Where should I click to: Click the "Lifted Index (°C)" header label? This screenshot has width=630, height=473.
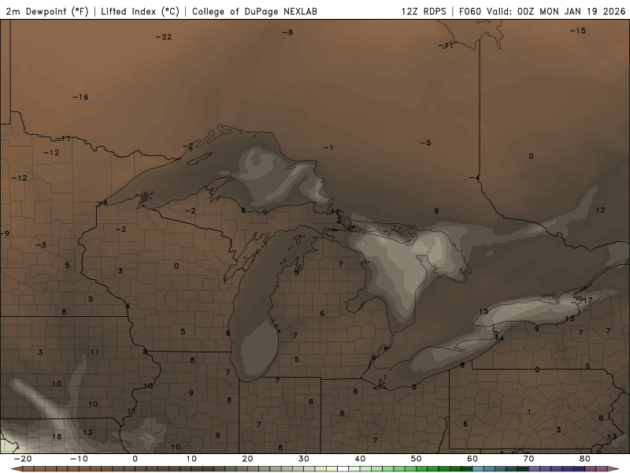pos(140,11)
